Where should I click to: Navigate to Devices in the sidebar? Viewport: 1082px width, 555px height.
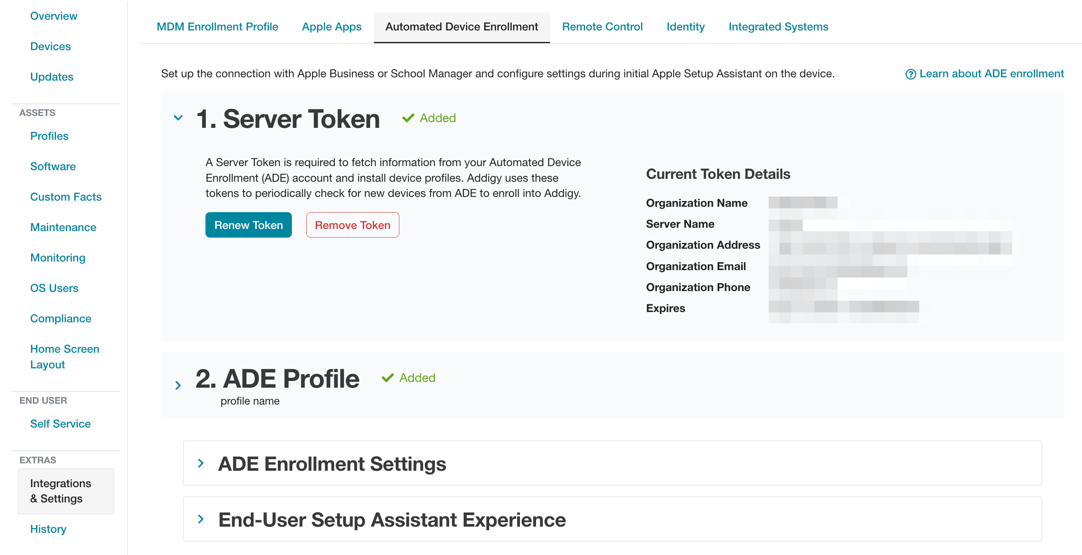click(50, 46)
